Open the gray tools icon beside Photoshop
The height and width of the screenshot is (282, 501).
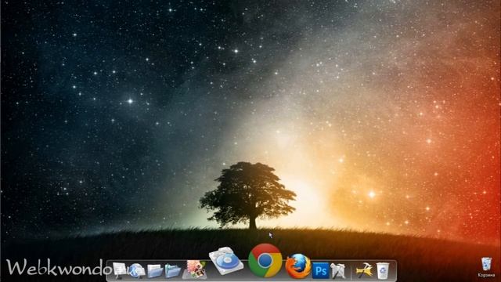pos(337,270)
